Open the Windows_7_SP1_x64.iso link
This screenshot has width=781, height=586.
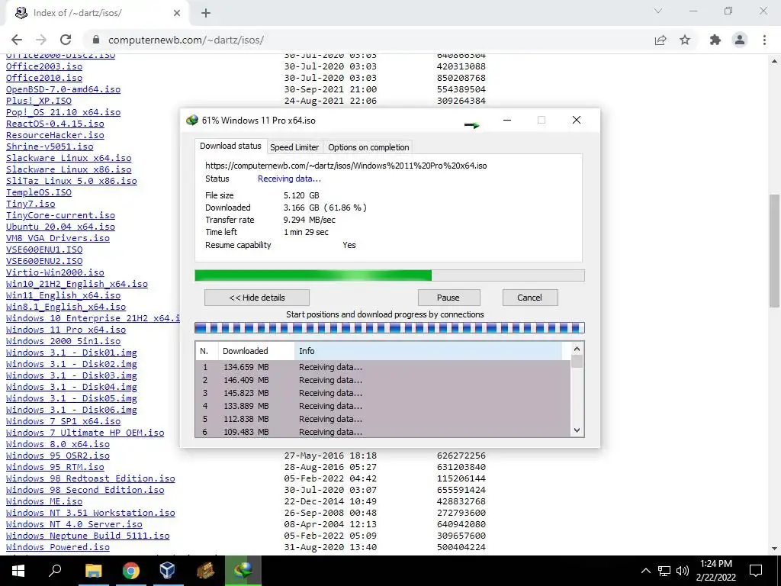click(63, 421)
